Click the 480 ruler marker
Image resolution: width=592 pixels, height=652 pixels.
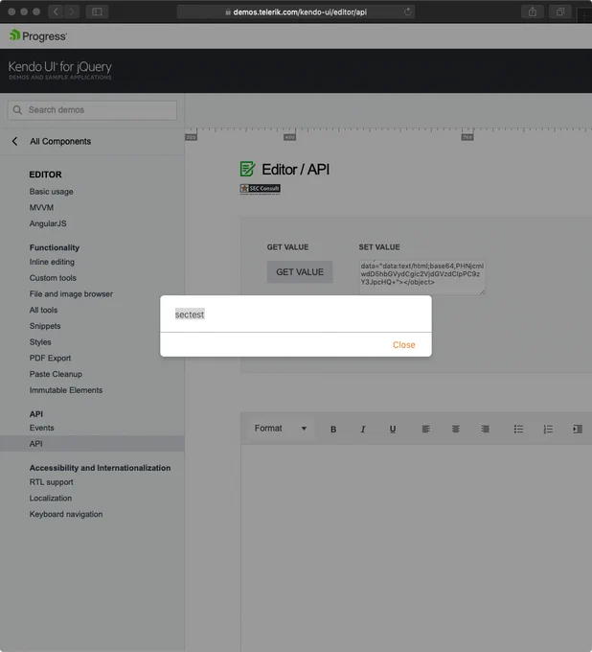click(289, 137)
